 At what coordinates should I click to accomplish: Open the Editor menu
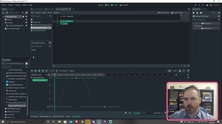(24, 5)
